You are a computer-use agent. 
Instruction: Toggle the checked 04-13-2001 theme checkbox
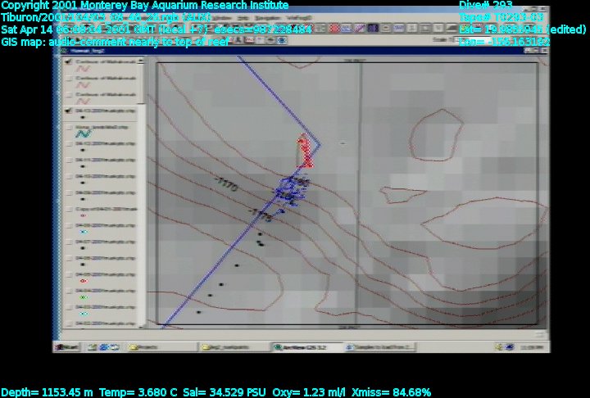(67, 110)
